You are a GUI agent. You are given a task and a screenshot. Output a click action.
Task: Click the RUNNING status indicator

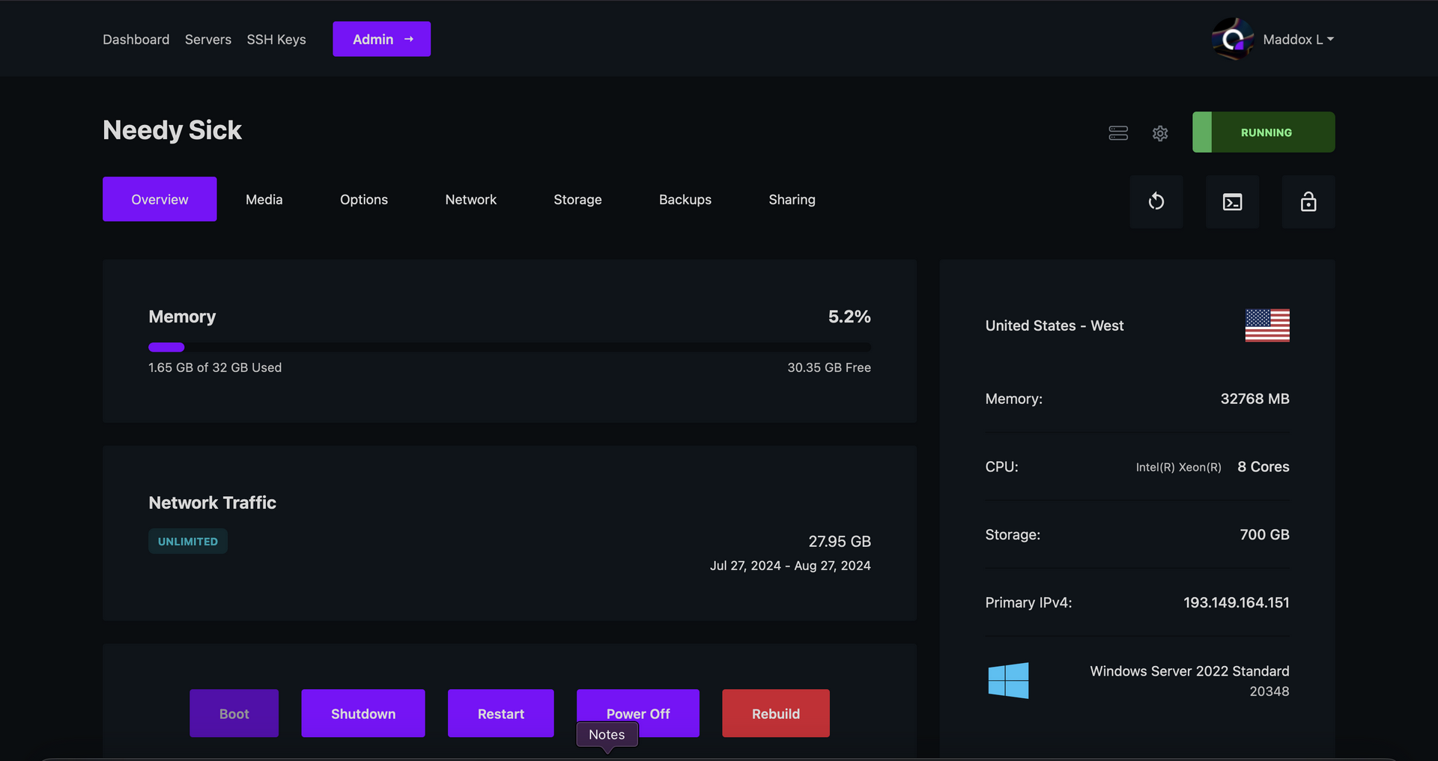click(x=1263, y=132)
